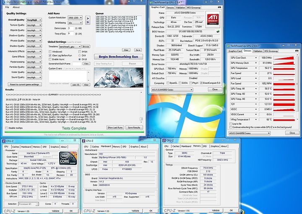Uncheck Clear Log Before Run
Viewport: 302px width, 214px height.
tap(50, 55)
